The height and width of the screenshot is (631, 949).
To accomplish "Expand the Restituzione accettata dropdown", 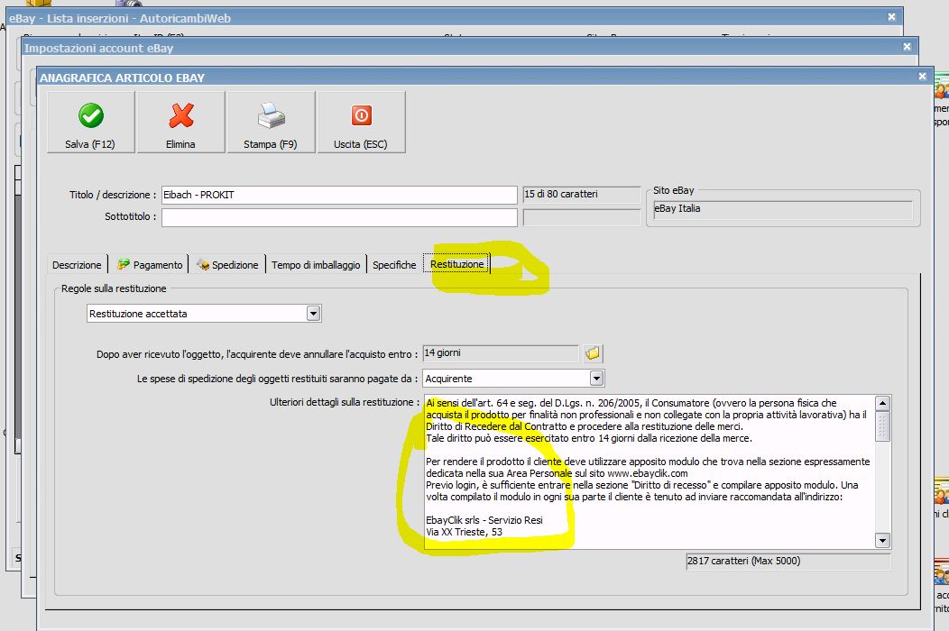I will pos(313,314).
